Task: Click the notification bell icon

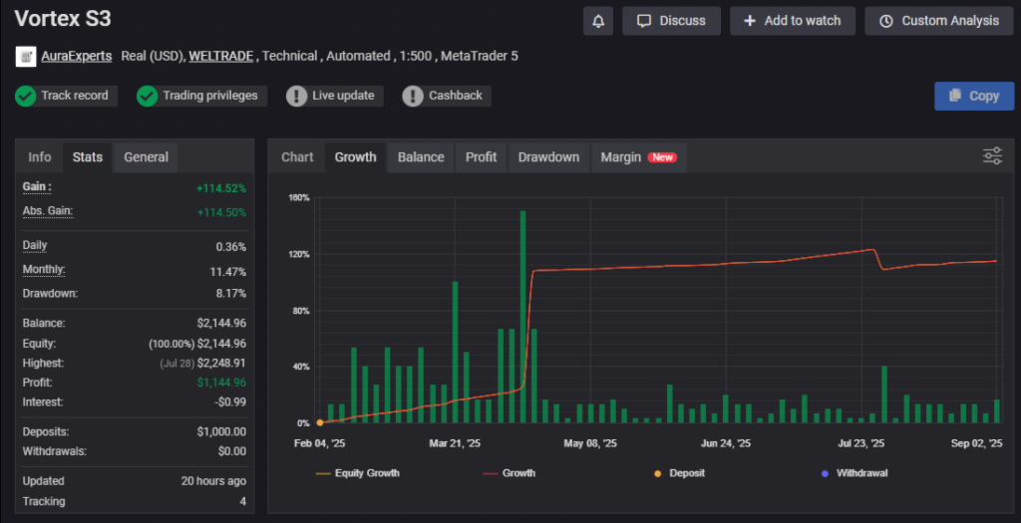Action: coord(598,21)
